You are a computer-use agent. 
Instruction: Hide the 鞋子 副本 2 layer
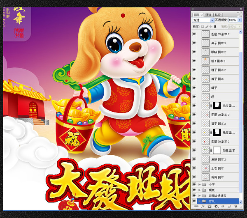pyautogui.click(x=194, y=70)
